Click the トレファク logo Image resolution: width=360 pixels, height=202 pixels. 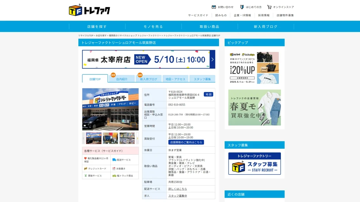point(89,10)
